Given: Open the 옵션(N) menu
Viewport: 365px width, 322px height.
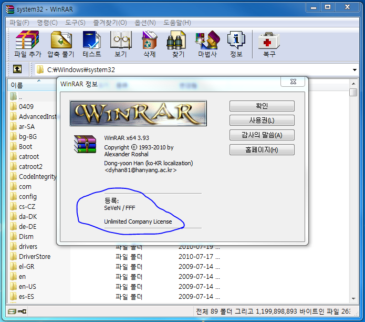Looking at the screenshot, I should [x=145, y=23].
